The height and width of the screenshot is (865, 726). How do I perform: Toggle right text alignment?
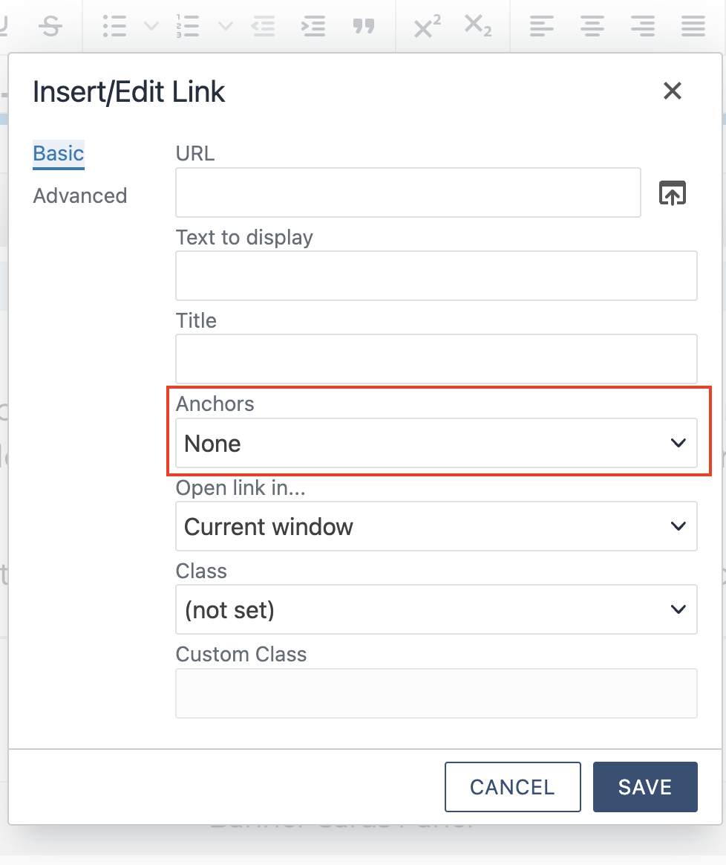coord(642,26)
